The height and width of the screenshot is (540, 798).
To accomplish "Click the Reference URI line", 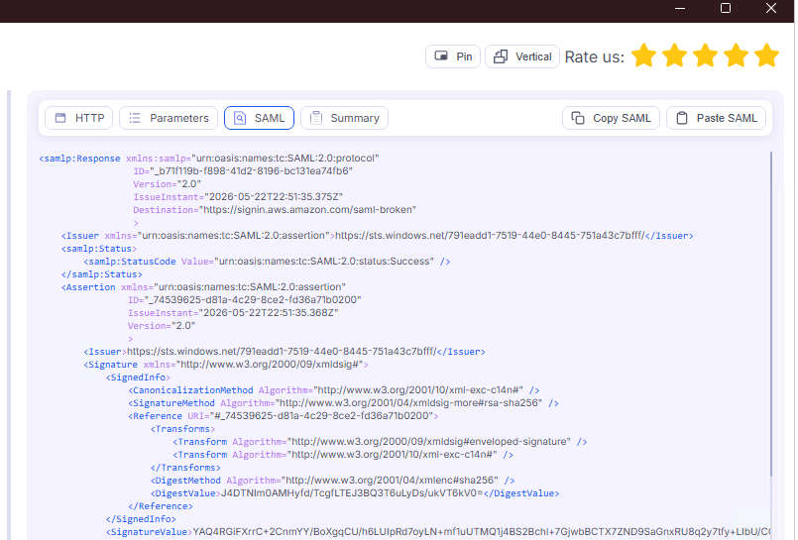I will 283,416.
